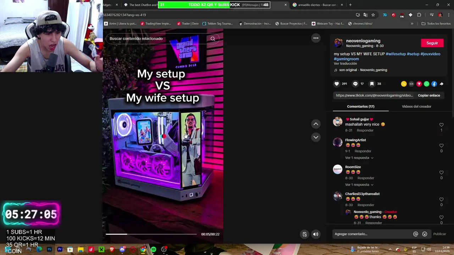The image size is (454, 255).
Task: Open Spotify from the taskbar
Action: [x=153, y=250]
